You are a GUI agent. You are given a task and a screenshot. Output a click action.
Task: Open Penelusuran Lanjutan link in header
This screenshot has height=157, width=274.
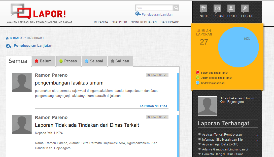(157, 15)
